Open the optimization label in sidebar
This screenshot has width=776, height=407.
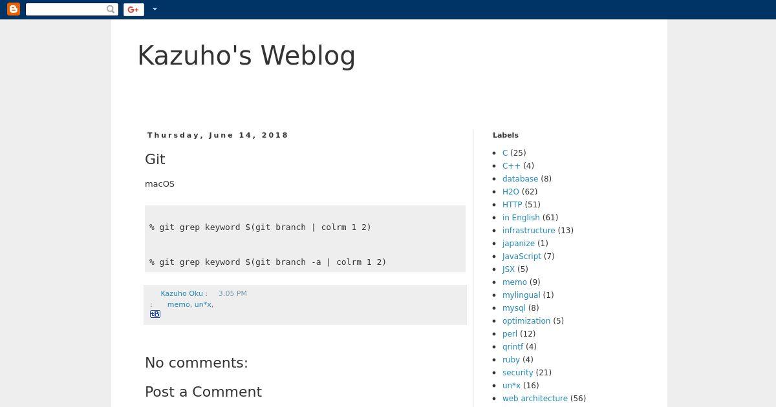(x=526, y=321)
